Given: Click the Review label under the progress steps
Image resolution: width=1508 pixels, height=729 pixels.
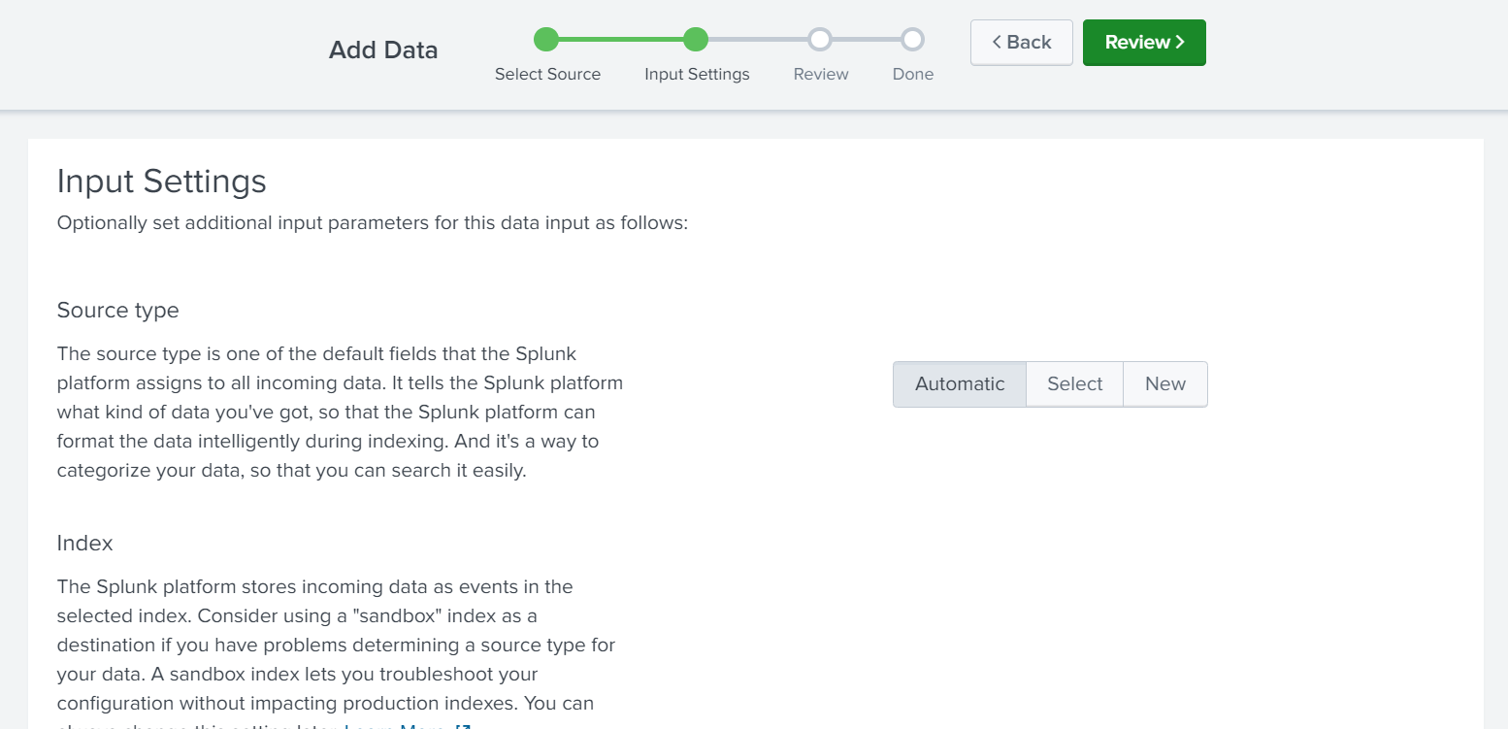Looking at the screenshot, I should coord(821,74).
